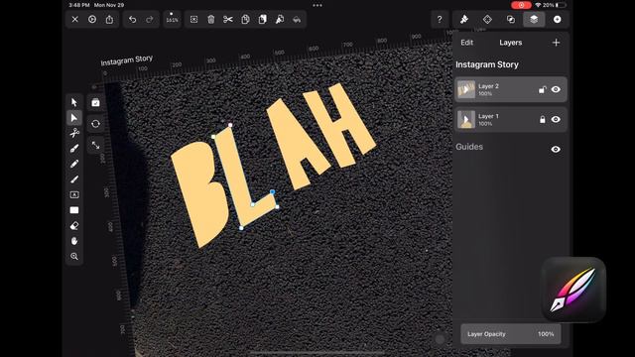Click Edit in the Layers panel

click(x=467, y=43)
